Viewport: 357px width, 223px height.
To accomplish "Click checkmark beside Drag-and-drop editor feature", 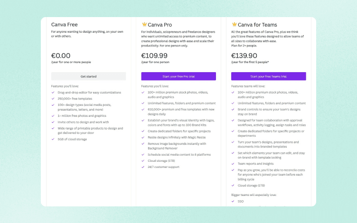I will (53, 93).
